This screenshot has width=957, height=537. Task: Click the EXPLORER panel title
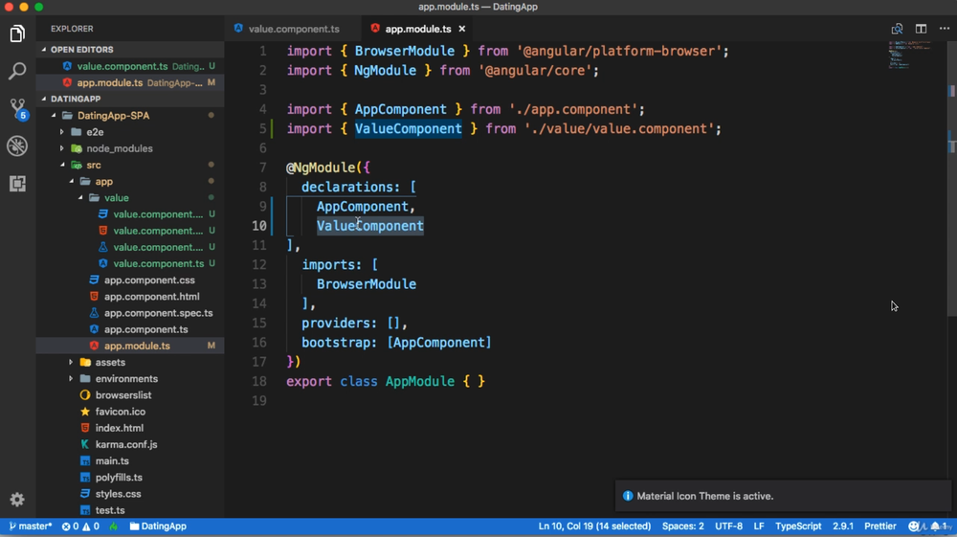[72, 29]
